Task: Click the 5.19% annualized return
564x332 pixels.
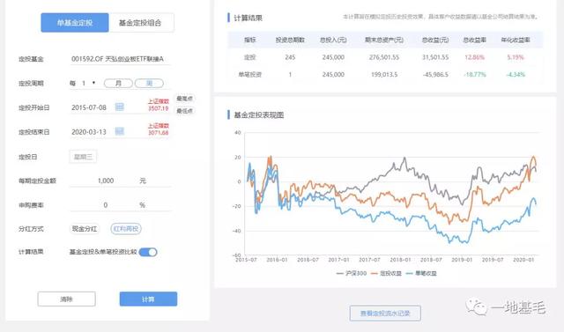Action: [516, 57]
